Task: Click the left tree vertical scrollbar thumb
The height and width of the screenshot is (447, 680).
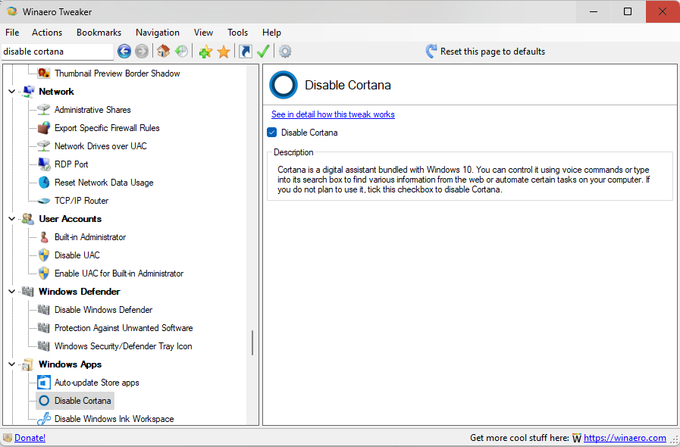Action: tap(252, 343)
